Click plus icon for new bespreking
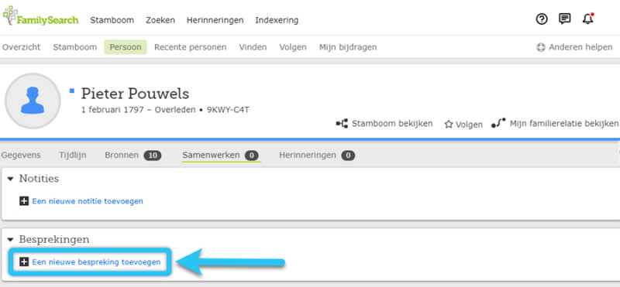The height and width of the screenshot is (287, 620). coord(24,261)
